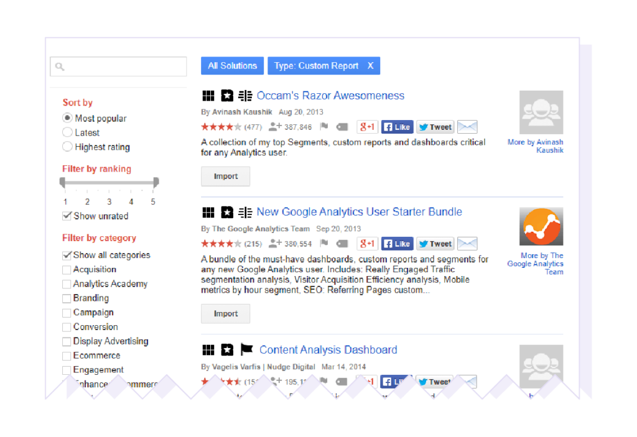This screenshot has height=437, width=637.
Task: Click the star rating for Starter Bundle (215)
Action: coord(221,244)
